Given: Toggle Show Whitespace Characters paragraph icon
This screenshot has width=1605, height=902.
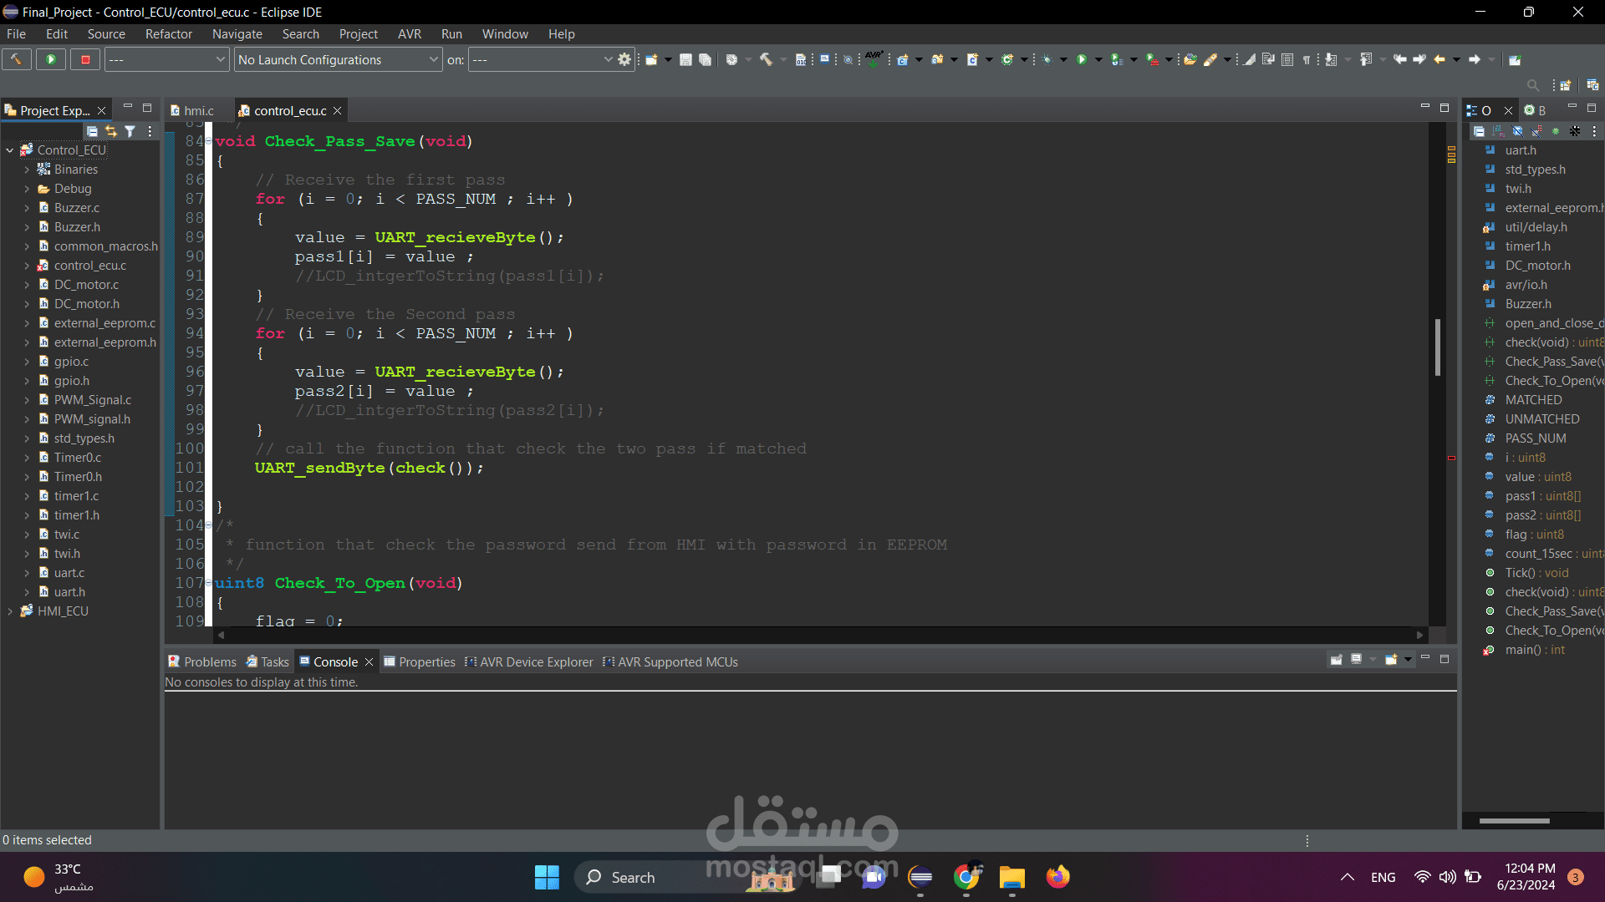Looking at the screenshot, I should click(x=1307, y=59).
